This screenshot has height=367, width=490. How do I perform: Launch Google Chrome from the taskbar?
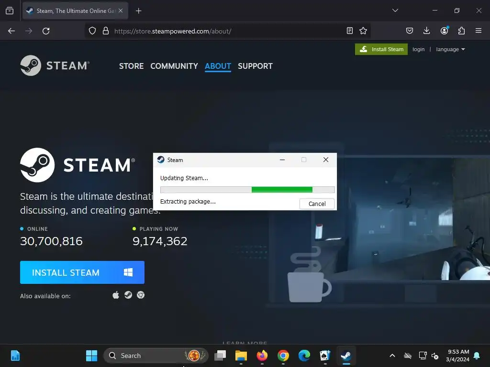coord(283,356)
